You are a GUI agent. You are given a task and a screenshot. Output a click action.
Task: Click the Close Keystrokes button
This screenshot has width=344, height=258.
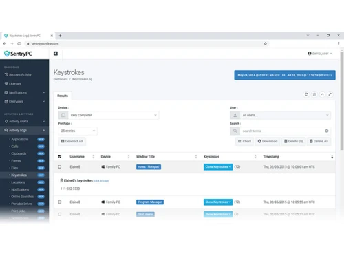(218, 166)
